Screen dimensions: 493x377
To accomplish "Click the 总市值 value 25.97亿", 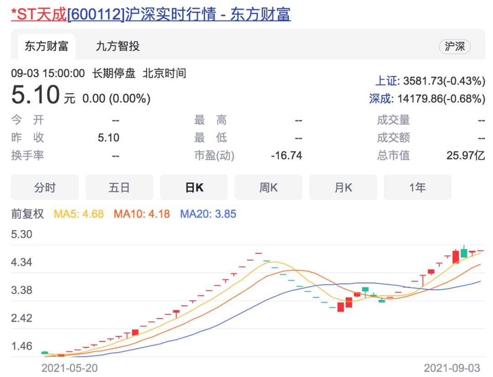I will (465, 156).
